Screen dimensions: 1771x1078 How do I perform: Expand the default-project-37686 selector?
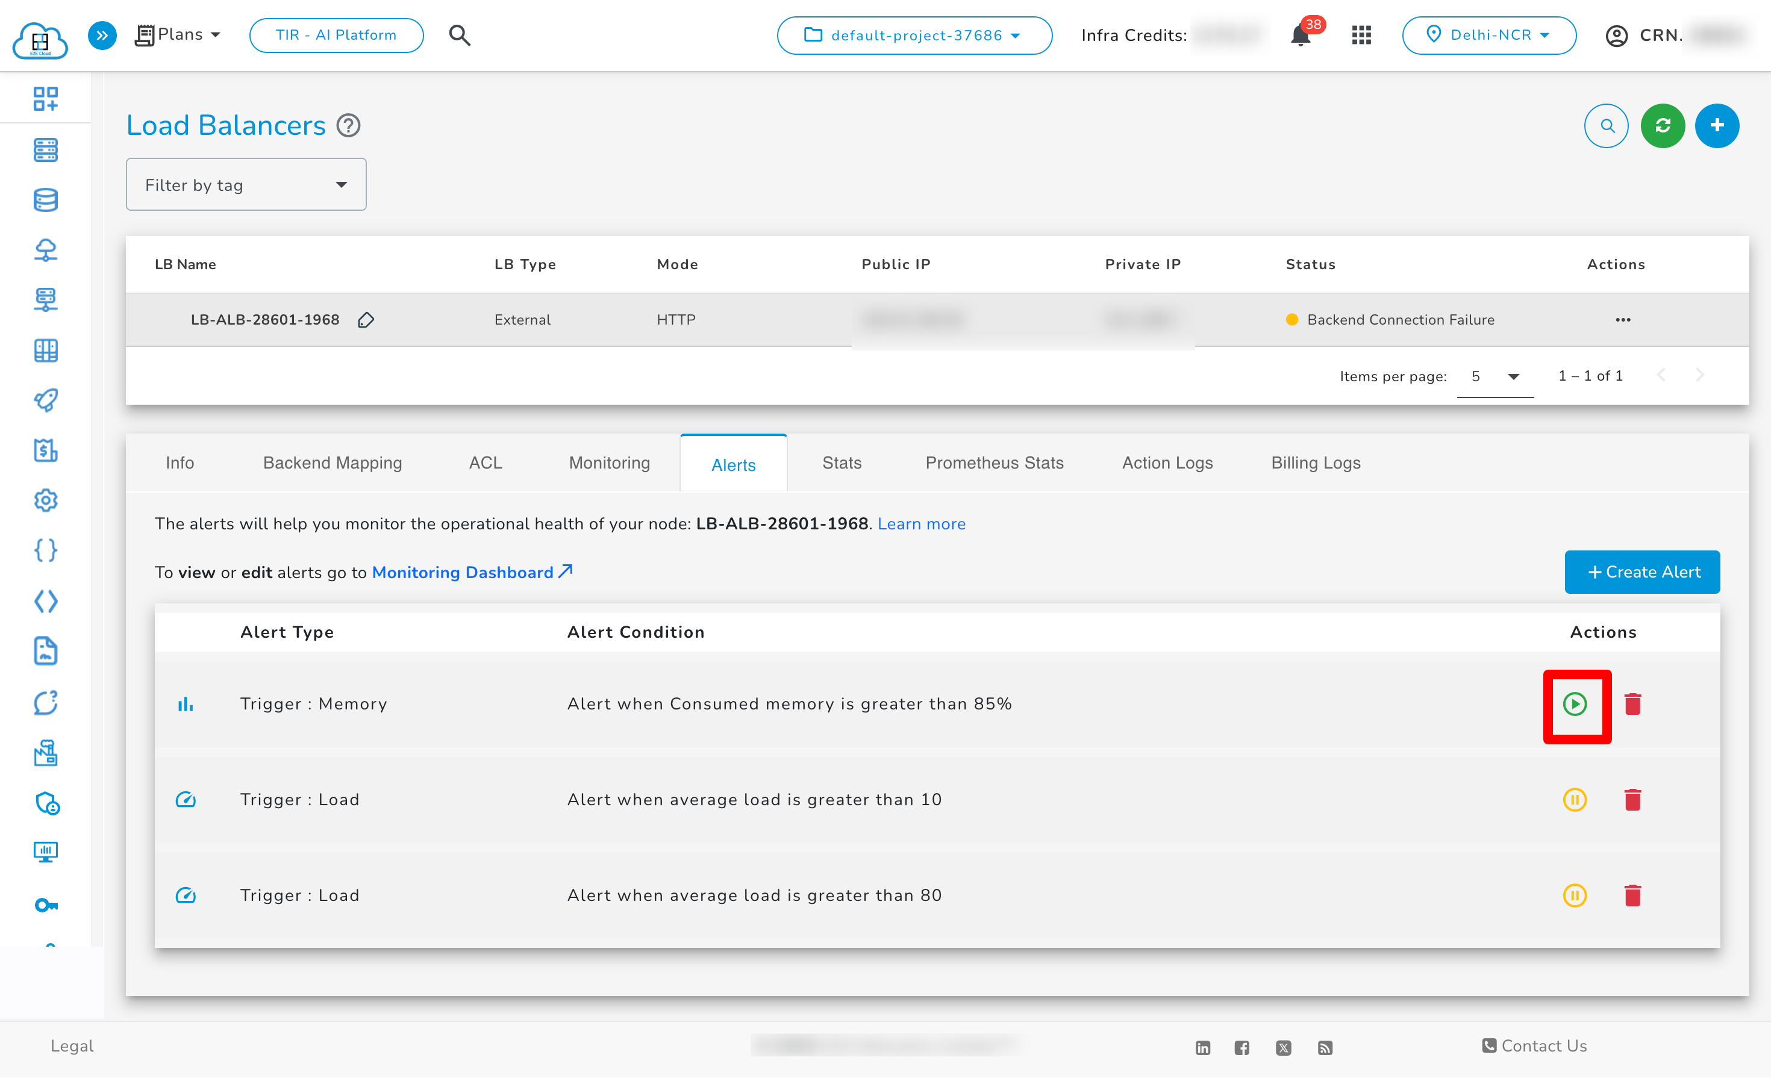click(x=914, y=35)
